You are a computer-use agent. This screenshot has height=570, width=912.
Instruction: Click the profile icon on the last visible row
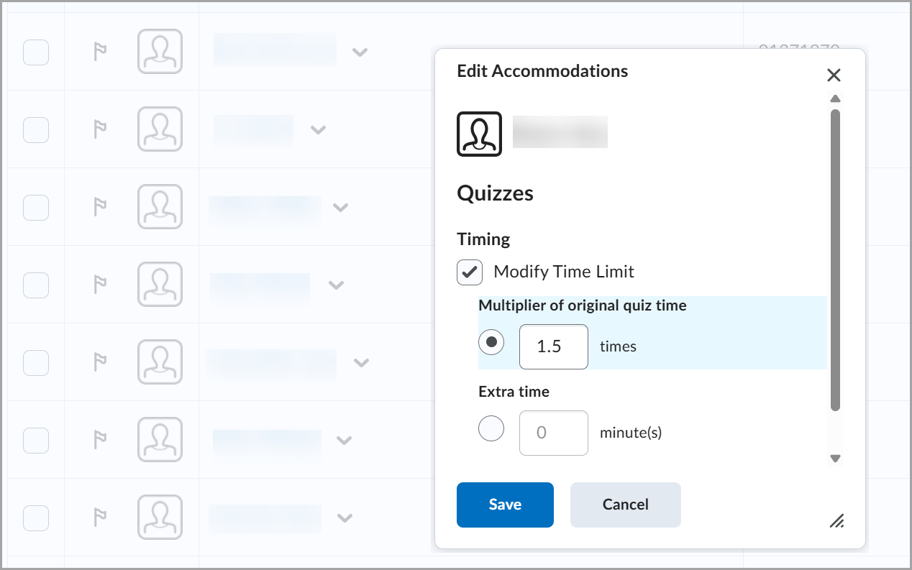[160, 517]
